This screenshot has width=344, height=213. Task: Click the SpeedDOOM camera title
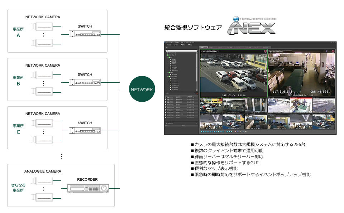point(276,52)
